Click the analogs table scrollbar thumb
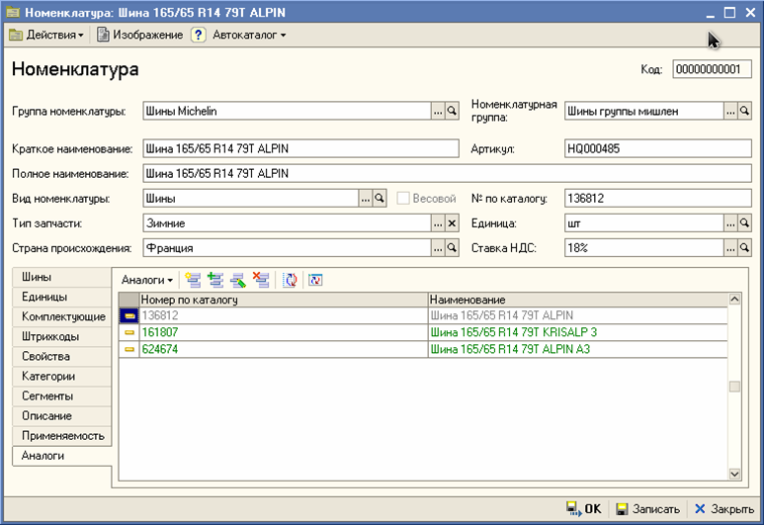764x525 pixels. 734,387
